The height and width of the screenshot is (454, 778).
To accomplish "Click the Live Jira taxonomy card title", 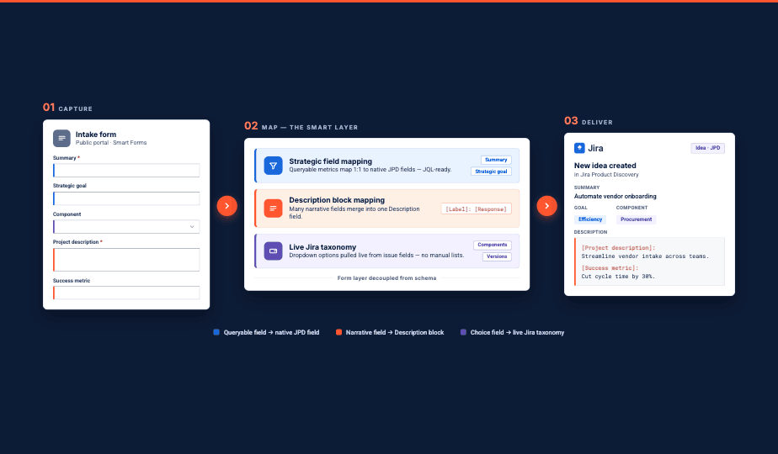I will [x=322, y=247].
